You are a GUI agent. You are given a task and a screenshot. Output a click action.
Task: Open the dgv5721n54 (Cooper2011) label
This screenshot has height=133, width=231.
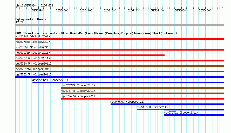pos(33,69)
